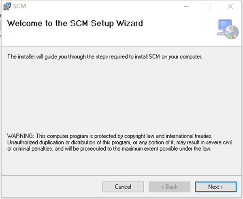Screen dimensions: 243x199
Task: Click the empty gray dialog body area
Action: 122,97
